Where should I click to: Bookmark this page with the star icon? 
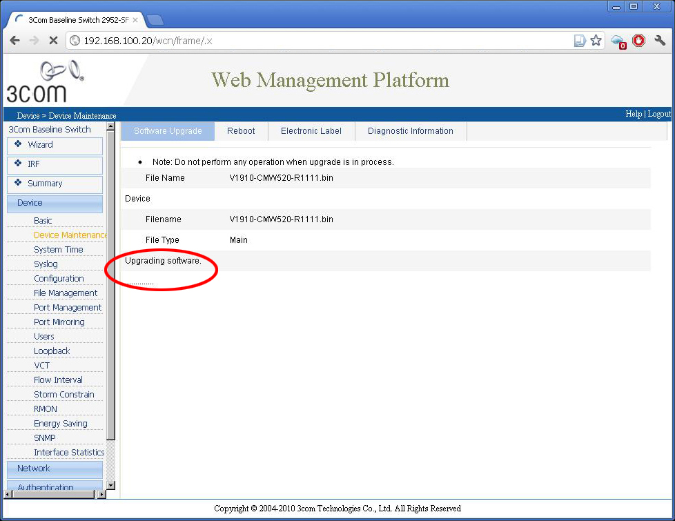coord(596,41)
